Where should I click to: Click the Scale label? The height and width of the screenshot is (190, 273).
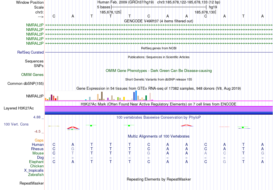point(39,7)
